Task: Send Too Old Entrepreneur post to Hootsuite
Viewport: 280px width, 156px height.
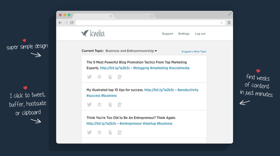Action: pyautogui.click(x=110, y=132)
